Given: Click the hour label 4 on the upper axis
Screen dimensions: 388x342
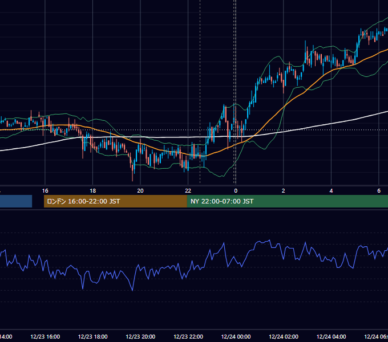Looking at the screenshot, I should point(331,191).
